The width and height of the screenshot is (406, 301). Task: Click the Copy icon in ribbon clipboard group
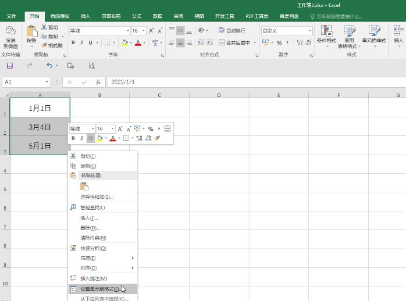tap(44, 36)
